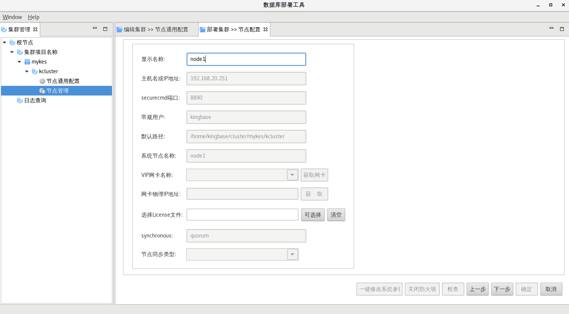Screen dimensions: 569x314
Task: Collapse the kcluster tree node
Action: click(x=27, y=71)
